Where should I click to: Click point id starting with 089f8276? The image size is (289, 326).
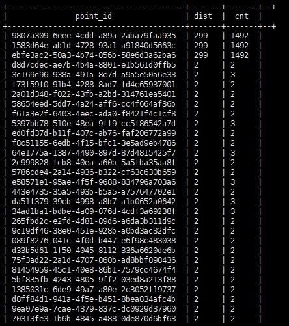coord(94,241)
